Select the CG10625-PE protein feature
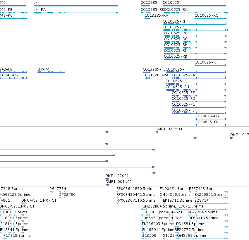 [x=199, y=96]
